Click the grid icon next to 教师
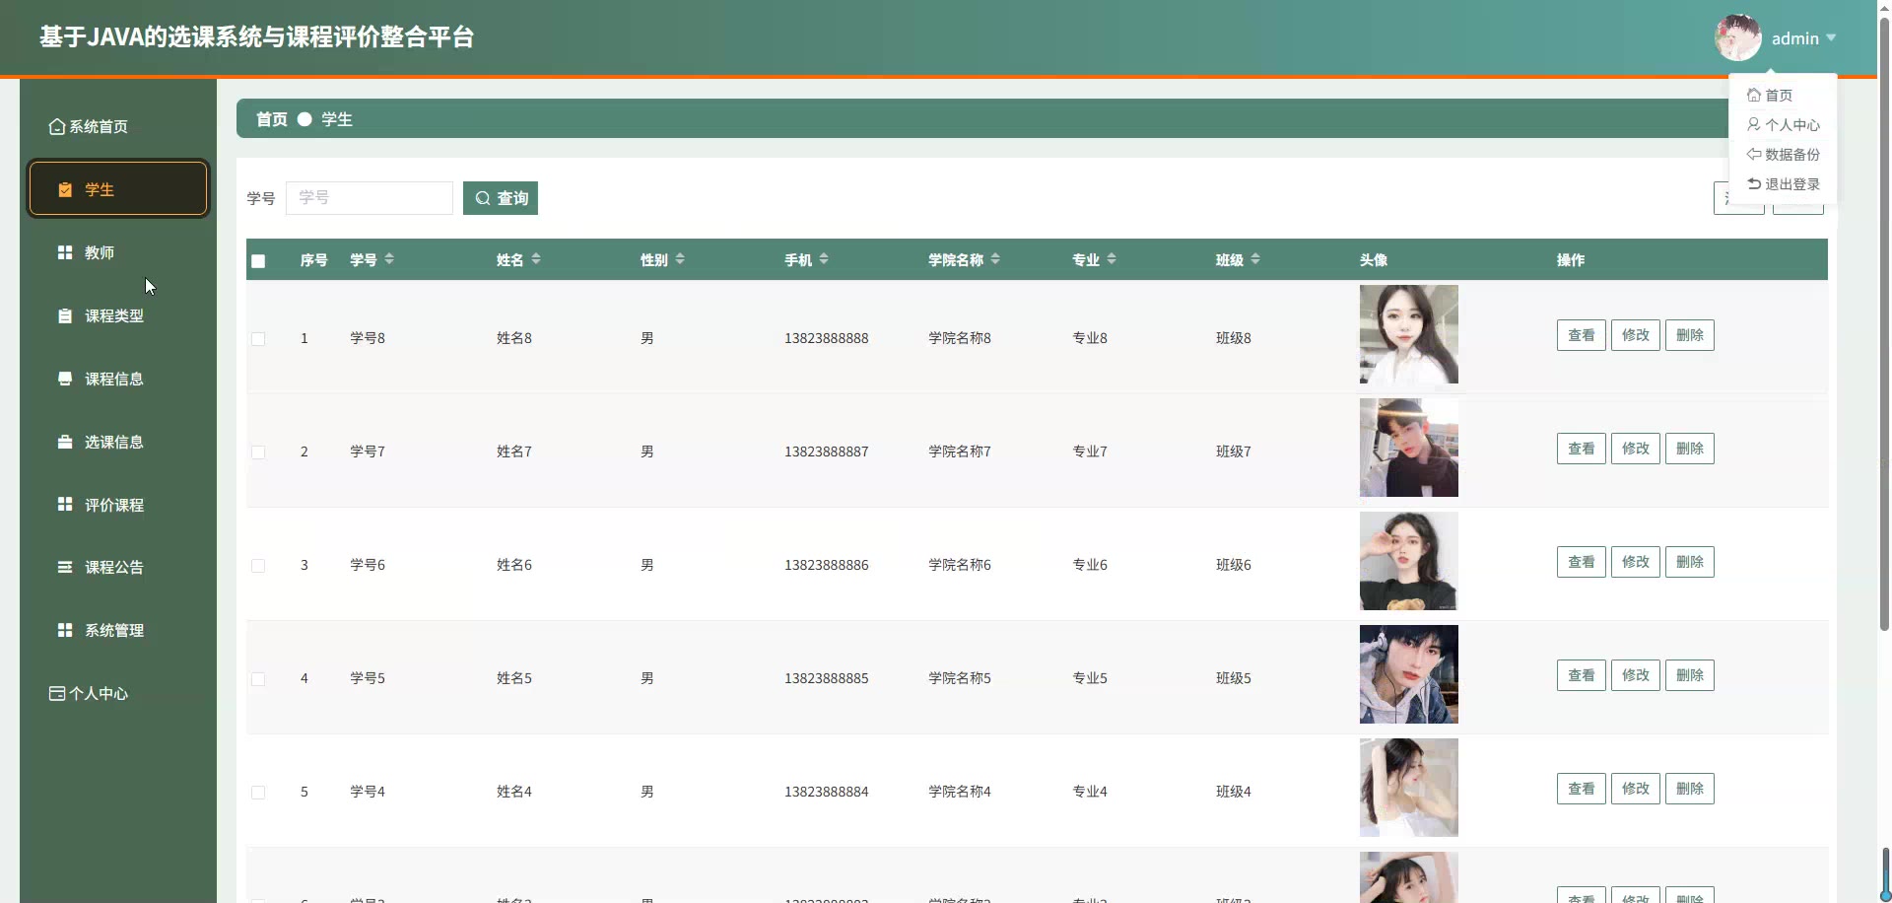 click(65, 253)
